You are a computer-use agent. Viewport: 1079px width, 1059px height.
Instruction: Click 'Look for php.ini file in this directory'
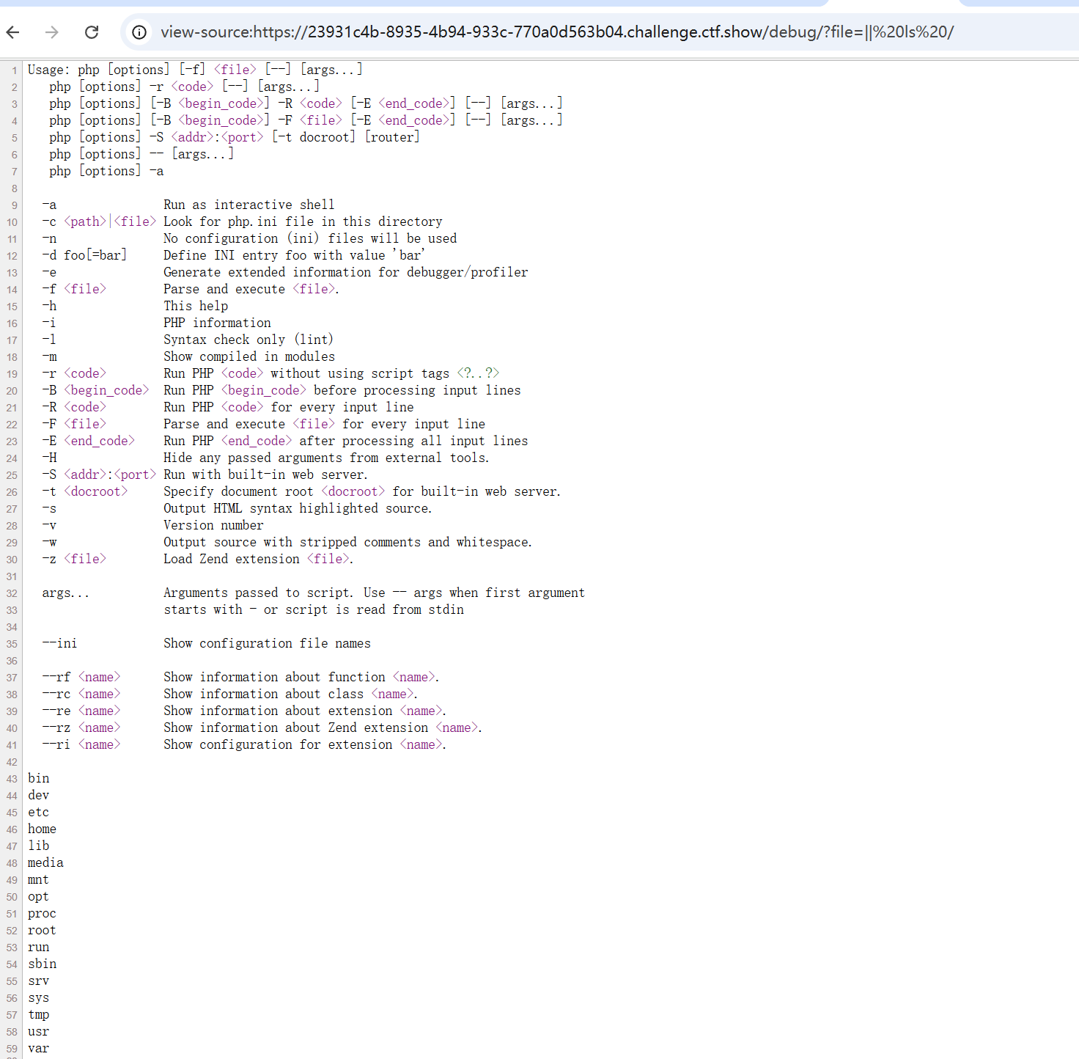click(x=303, y=221)
